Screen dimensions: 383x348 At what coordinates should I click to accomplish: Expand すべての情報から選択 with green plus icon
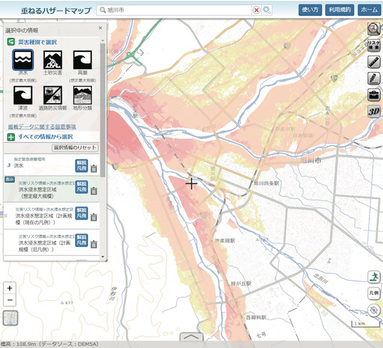pyautogui.click(x=11, y=137)
